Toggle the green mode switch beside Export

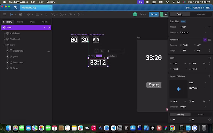coord(164,14)
